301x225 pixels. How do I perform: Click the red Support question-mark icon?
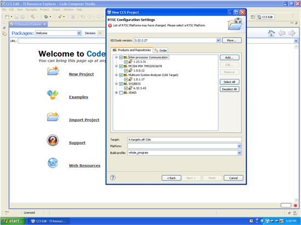tap(53, 140)
